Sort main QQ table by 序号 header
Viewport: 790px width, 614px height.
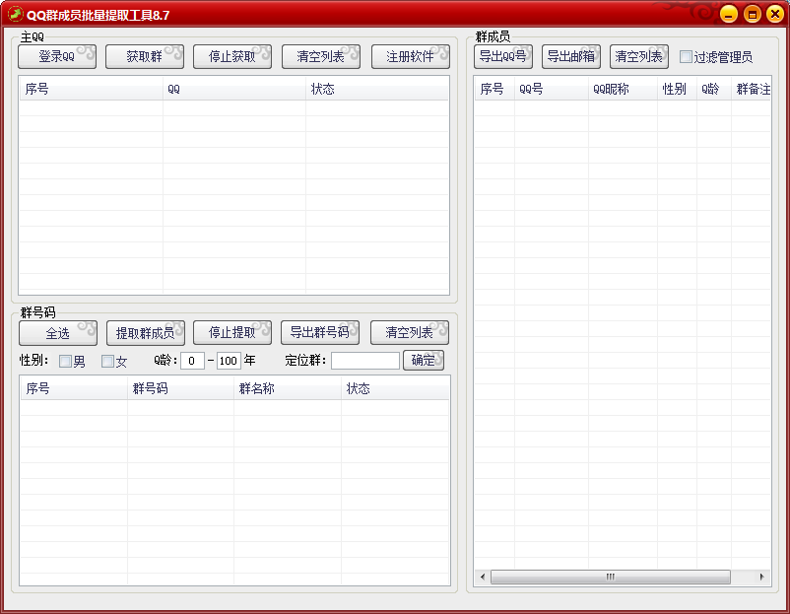point(92,89)
